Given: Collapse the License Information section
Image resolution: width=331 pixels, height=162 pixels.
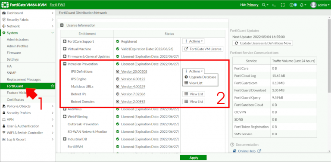Looking at the screenshot, I should point(62,25).
